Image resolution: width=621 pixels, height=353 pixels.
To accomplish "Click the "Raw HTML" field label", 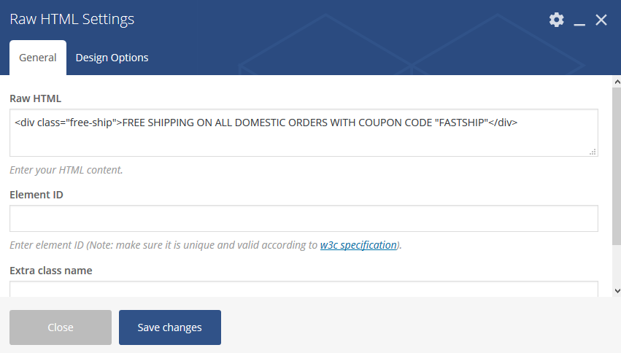I will pyautogui.click(x=35, y=98).
